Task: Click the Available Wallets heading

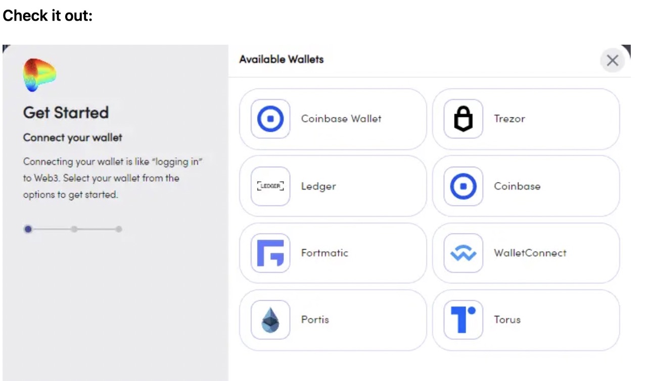Action: tap(281, 59)
